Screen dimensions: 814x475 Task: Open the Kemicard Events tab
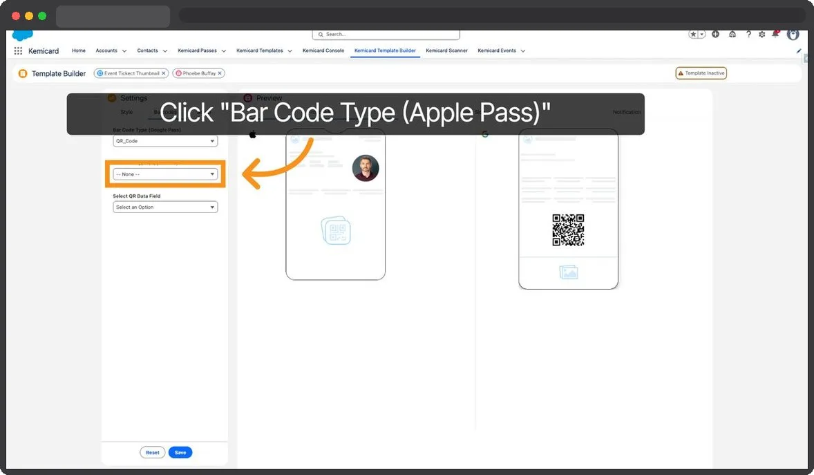pyautogui.click(x=497, y=51)
